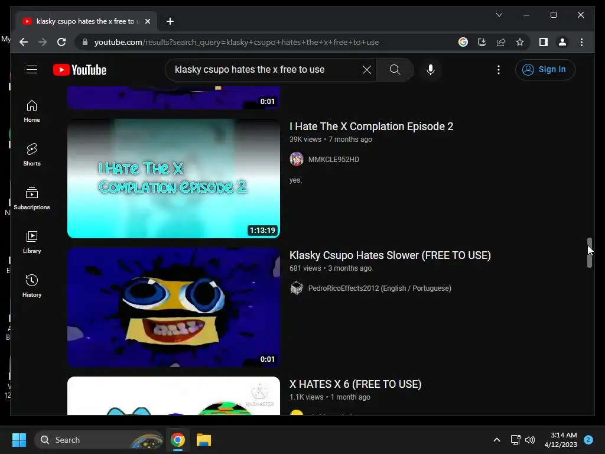Share this page from address bar
Screen dimensions: 605x454
tap(501, 42)
